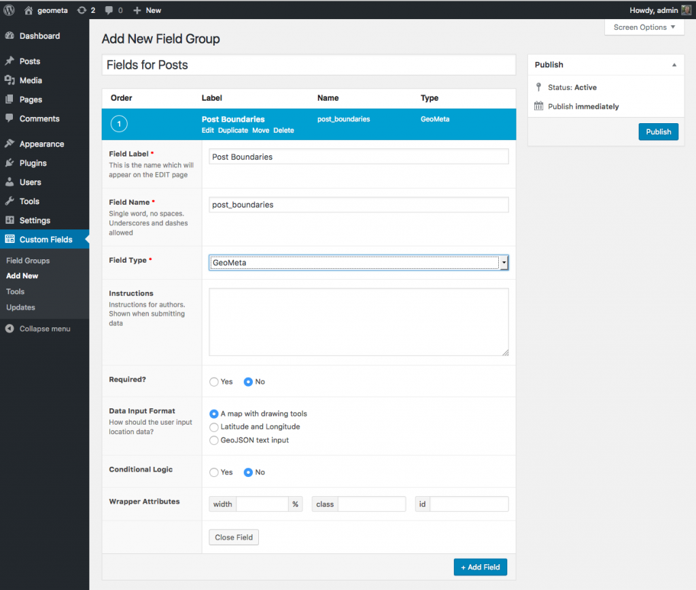Click the Duplicate field link
Image resolution: width=696 pixels, height=590 pixels.
click(233, 130)
